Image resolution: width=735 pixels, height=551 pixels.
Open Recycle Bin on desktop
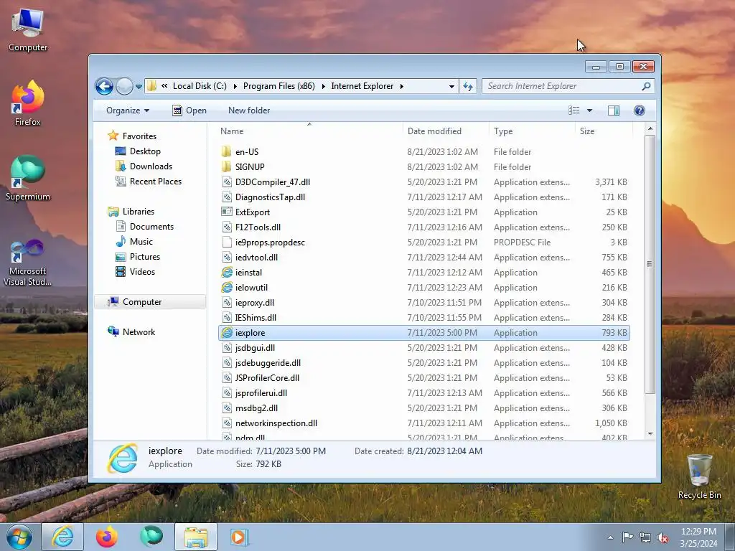click(x=699, y=476)
